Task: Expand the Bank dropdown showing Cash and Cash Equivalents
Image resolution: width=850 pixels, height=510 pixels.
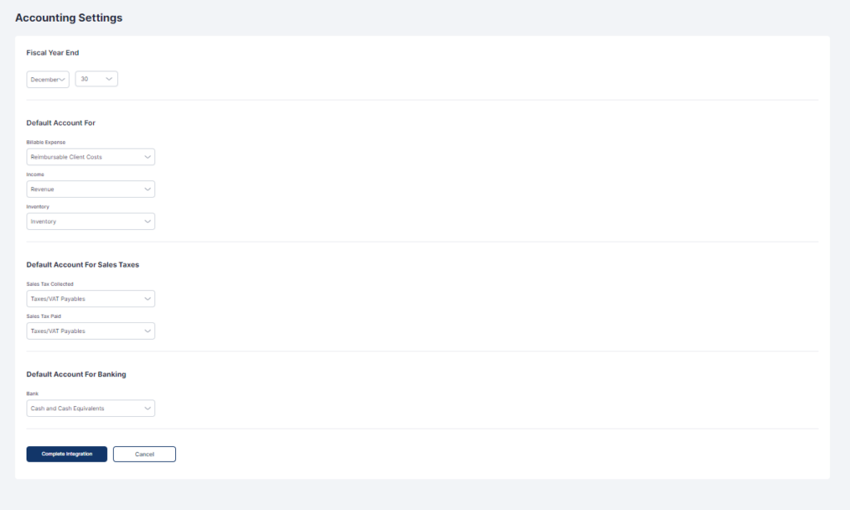Action: point(90,409)
